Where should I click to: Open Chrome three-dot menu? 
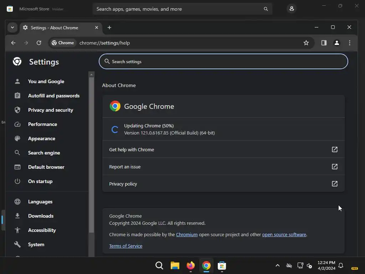pos(350,43)
